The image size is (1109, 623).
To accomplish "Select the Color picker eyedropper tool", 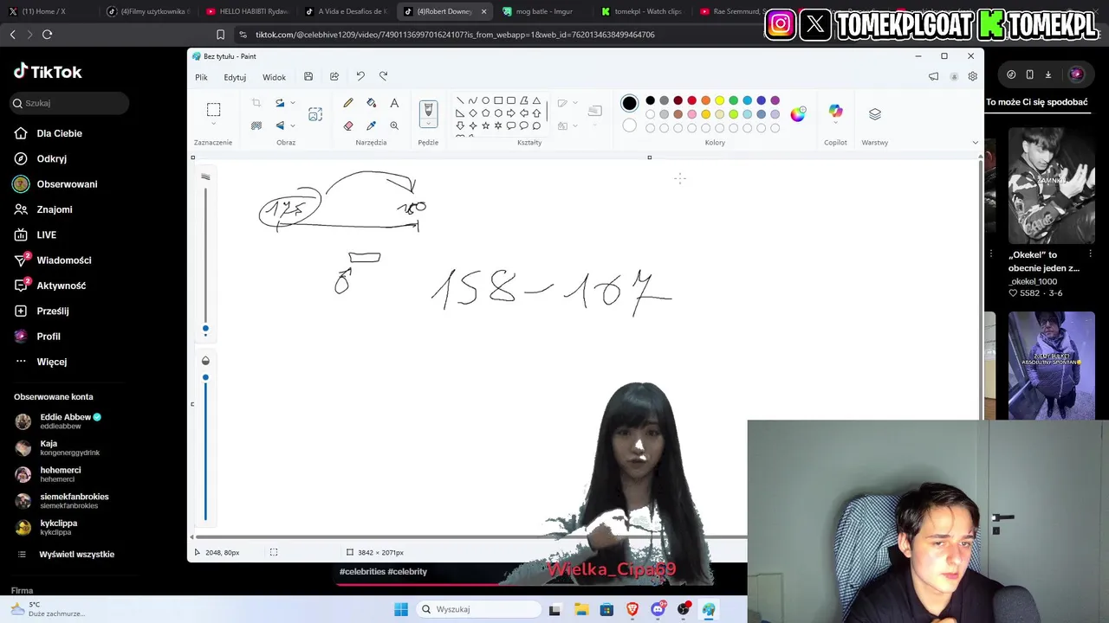I will (x=372, y=125).
